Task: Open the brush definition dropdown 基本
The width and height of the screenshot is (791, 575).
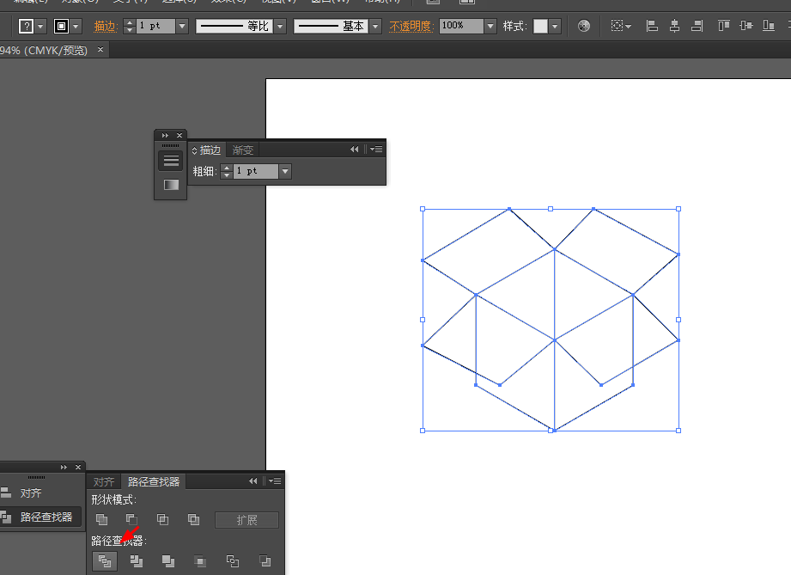Action: tap(374, 26)
